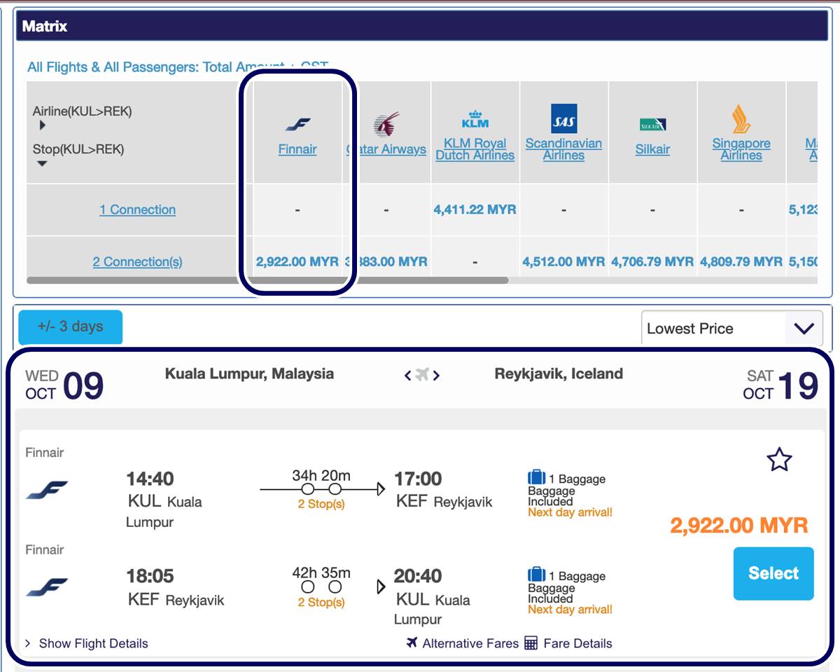Select Finnair 2,922.00 MYR matrix fare

pos(297,261)
